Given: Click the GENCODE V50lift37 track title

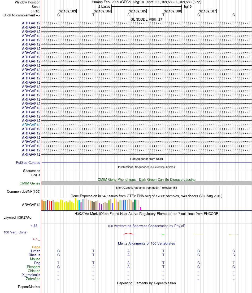Looking at the screenshot, I should 146,19.
